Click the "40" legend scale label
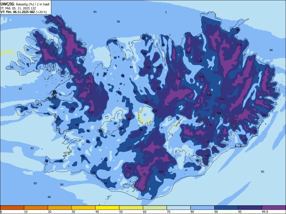This screenshot has height=214, width=286. coord(97,212)
